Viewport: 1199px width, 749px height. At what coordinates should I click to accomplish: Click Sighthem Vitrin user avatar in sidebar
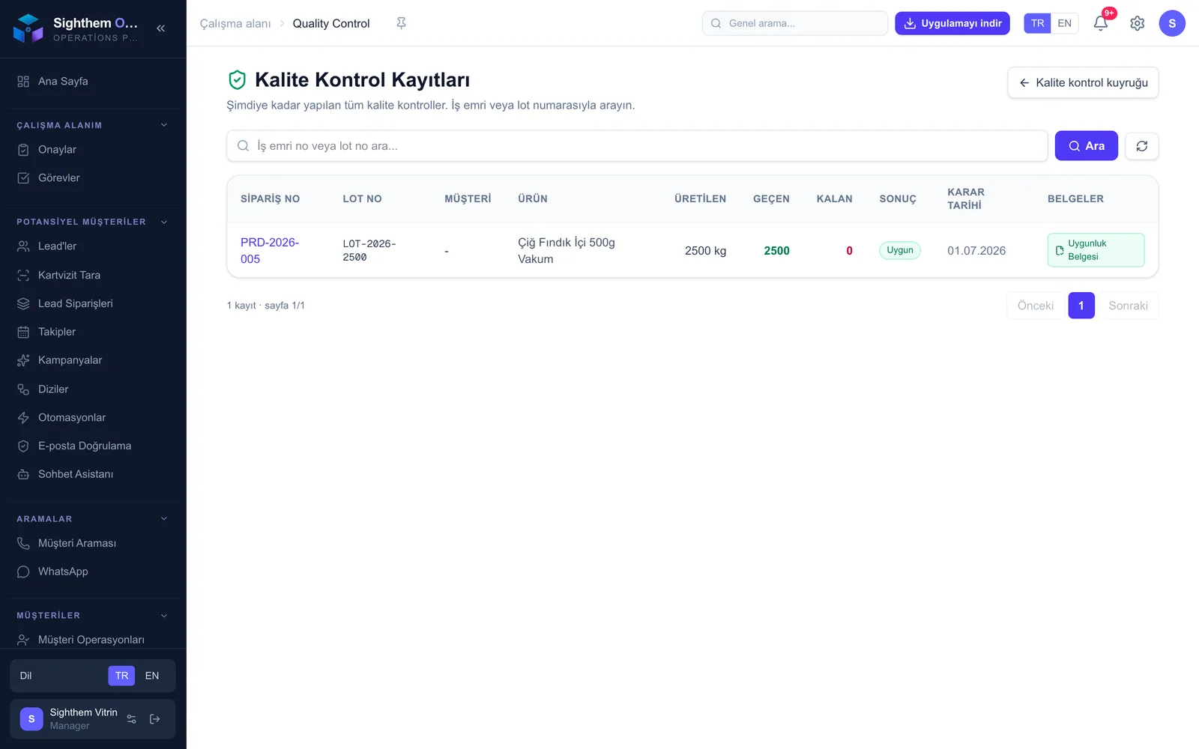pos(31,719)
